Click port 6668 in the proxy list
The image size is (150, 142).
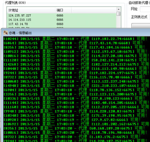tap(60, 24)
